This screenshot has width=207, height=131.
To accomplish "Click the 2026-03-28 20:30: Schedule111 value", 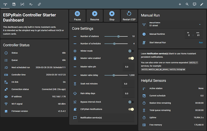I will coord(51,67).
